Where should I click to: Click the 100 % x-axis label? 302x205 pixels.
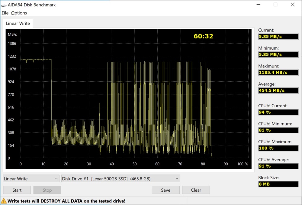243,164
